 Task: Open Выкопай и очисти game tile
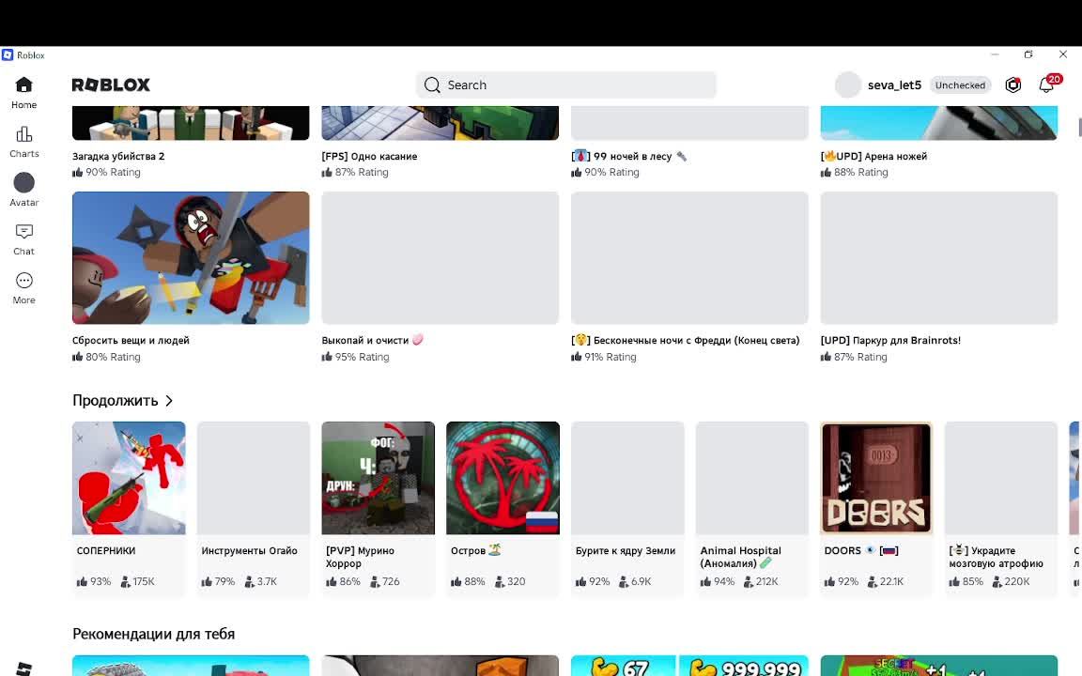point(441,258)
